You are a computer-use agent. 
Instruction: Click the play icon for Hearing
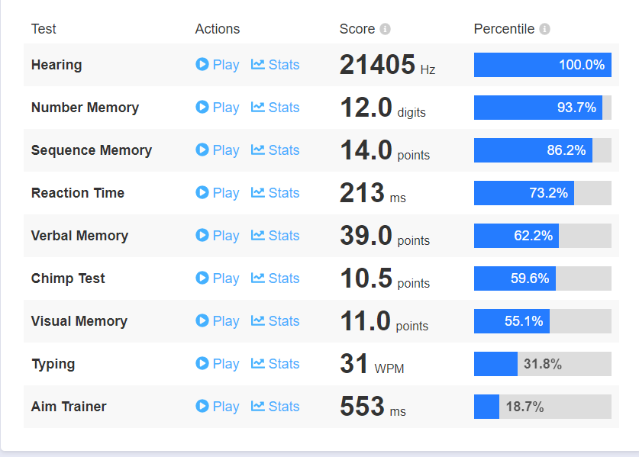[x=202, y=65]
